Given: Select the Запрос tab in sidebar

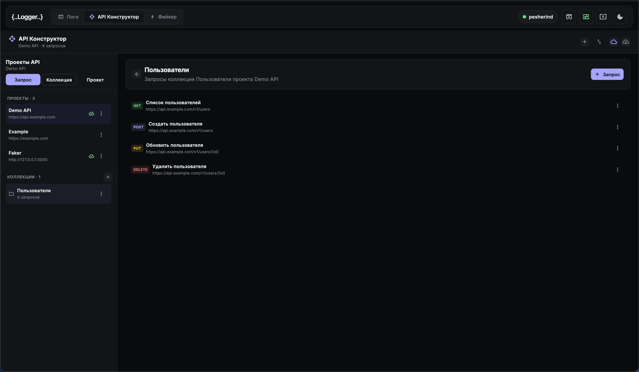Looking at the screenshot, I should click(x=23, y=80).
